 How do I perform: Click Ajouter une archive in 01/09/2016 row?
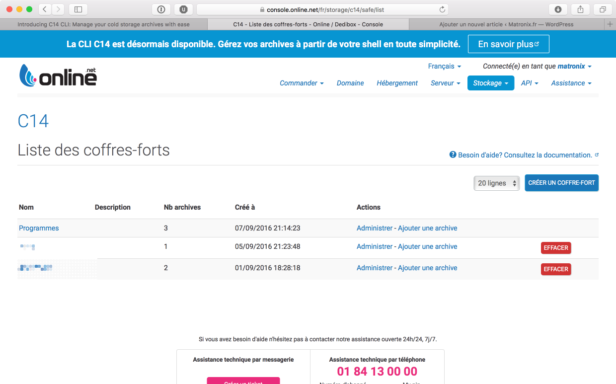[x=428, y=268]
